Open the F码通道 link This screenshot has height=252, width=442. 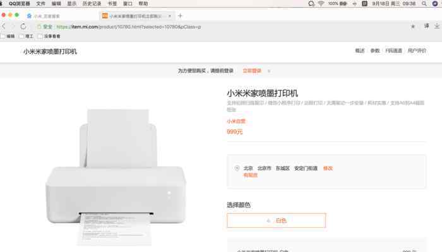[x=394, y=50]
